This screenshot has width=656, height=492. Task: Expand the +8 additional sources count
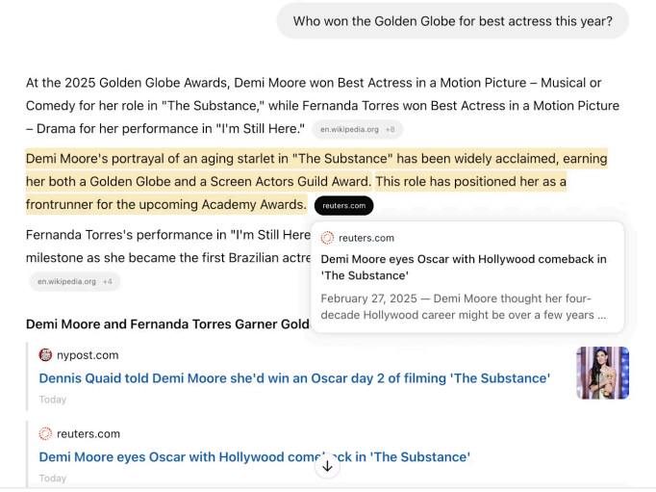click(390, 129)
